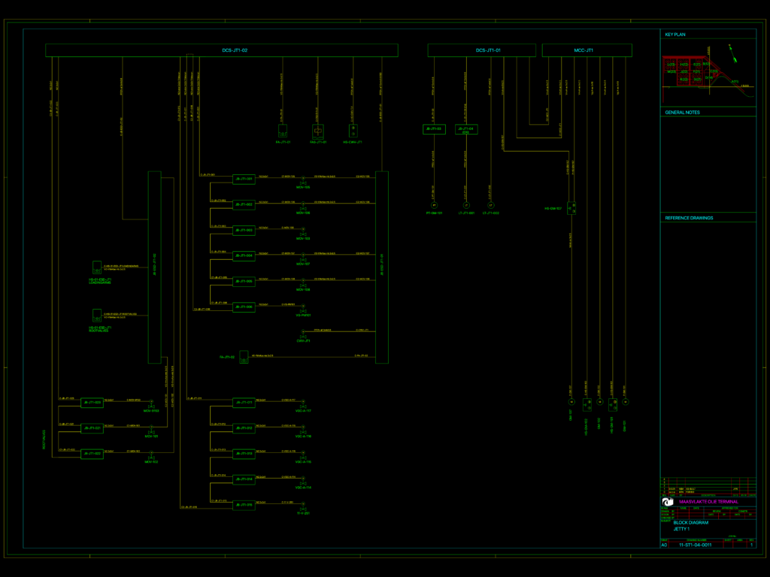Click the VGC-A-114 valve symbol
The height and width of the screenshot is (577, 770).
(303, 480)
